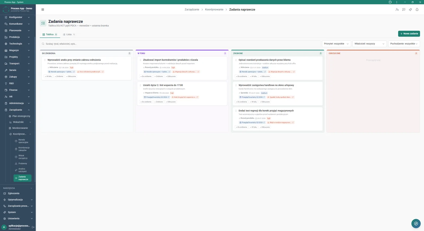The image size is (424, 231).
Task: Click the Koordynowanie breadcrumb link
Action: (x=214, y=10)
